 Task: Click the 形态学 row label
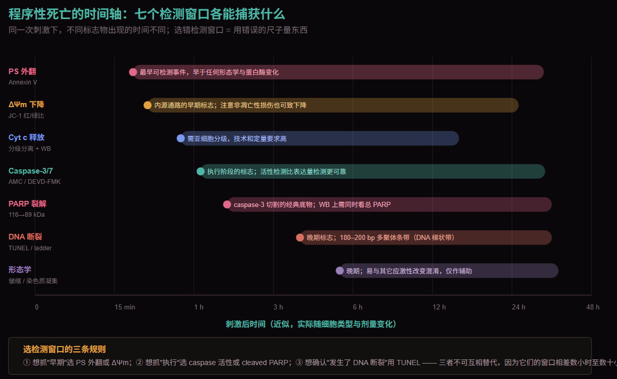pos(20,270)
